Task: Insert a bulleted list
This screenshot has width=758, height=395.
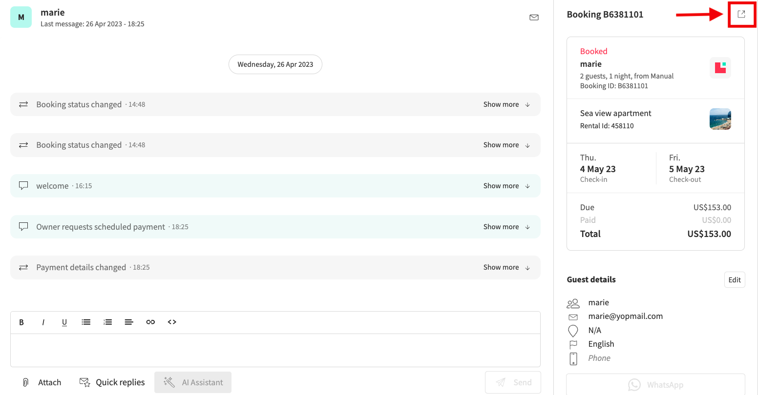Action: coord(86,322)
